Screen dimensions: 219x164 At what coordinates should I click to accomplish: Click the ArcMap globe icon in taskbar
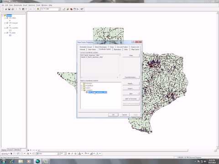37,161
